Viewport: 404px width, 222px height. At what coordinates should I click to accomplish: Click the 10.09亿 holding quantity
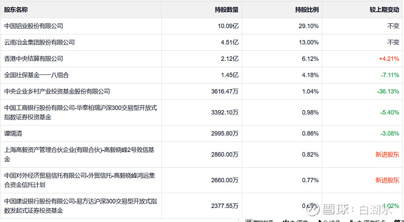(x=228, y=26)
